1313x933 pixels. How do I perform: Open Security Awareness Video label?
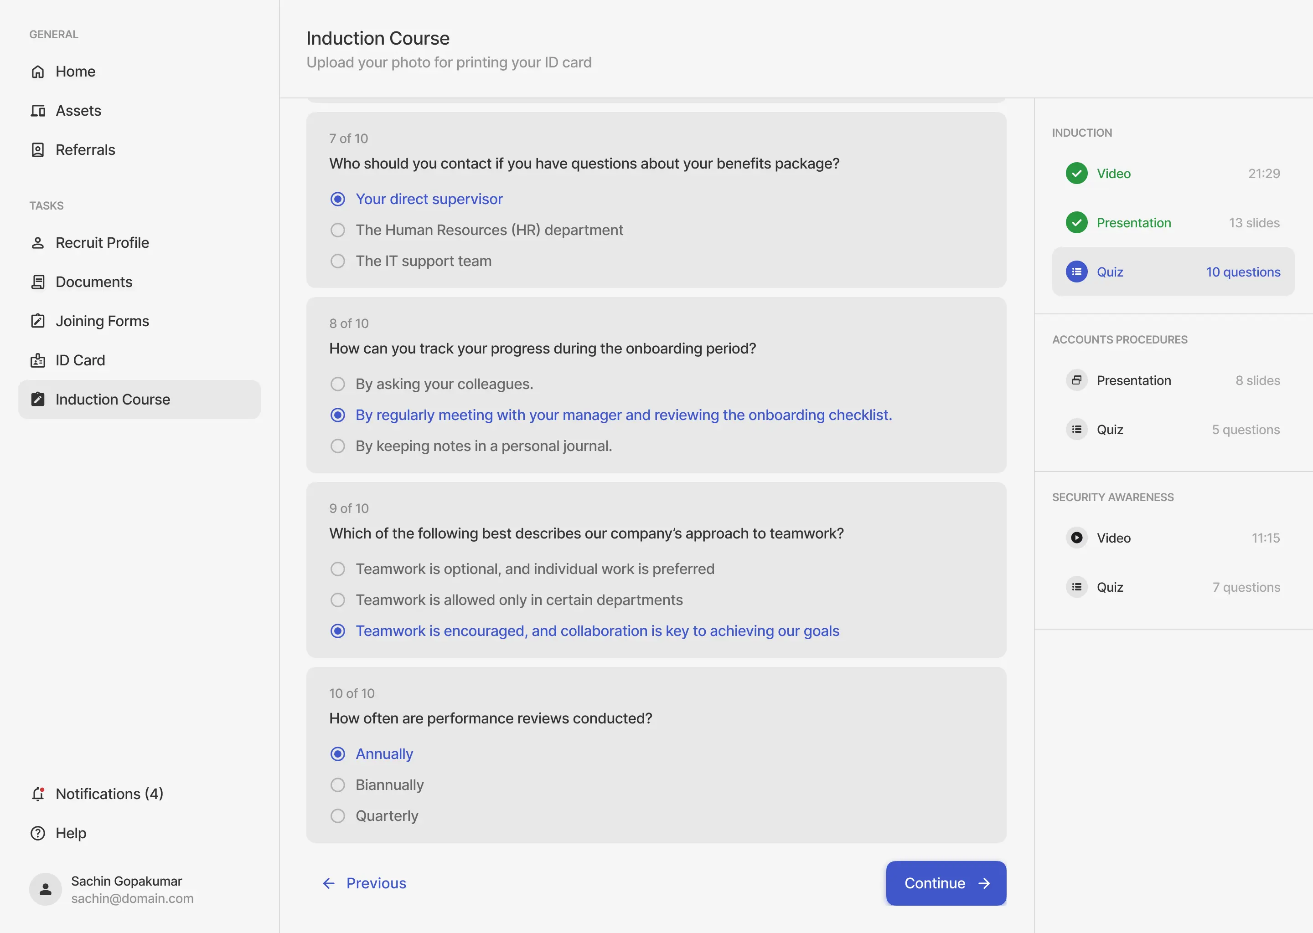[1113, 538]
